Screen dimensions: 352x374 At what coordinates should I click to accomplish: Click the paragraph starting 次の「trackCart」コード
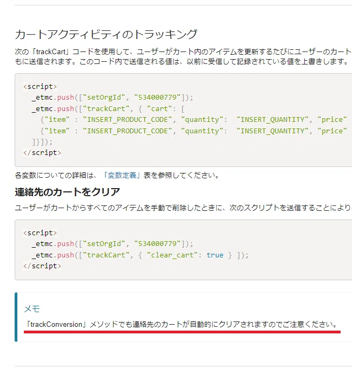(183, 56)
